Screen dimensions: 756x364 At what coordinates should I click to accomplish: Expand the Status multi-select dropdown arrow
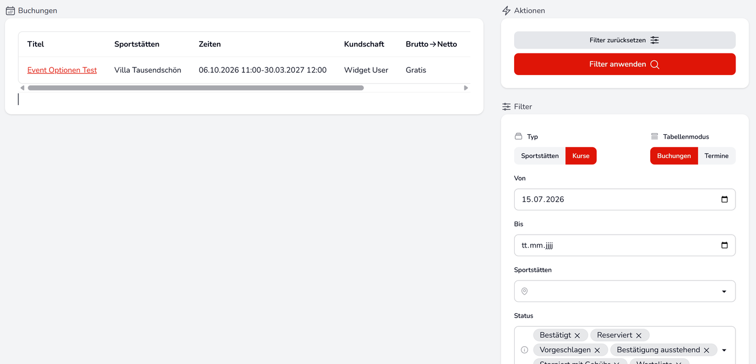coord(724,350)
